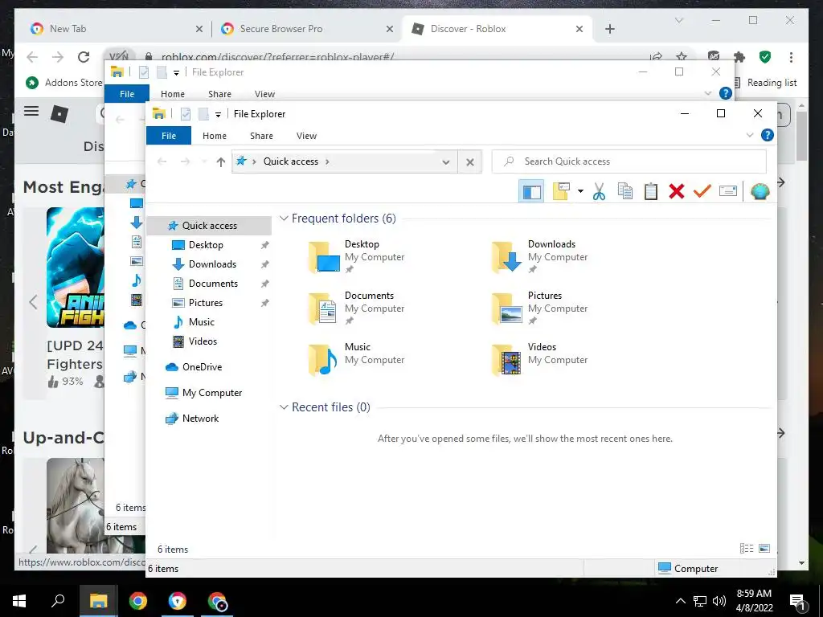Select the Music folder under Frequent folders
The height and width of the screenshot is (617, 823).
pos(358,359)
